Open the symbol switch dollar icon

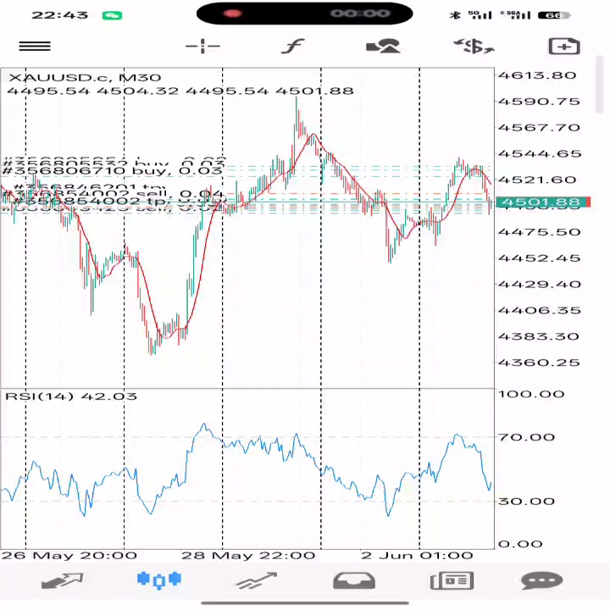click(474, 47)
